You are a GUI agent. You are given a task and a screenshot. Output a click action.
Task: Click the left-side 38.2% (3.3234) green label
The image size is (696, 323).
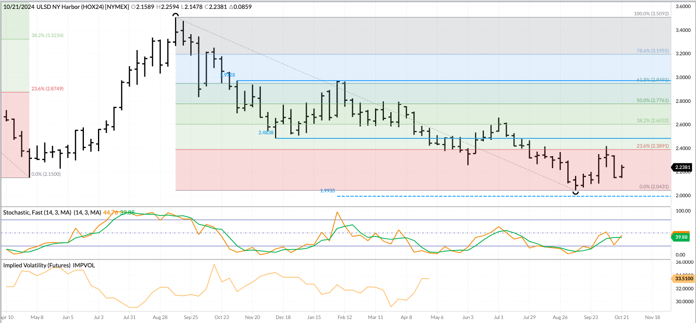[x=47, y=35]
